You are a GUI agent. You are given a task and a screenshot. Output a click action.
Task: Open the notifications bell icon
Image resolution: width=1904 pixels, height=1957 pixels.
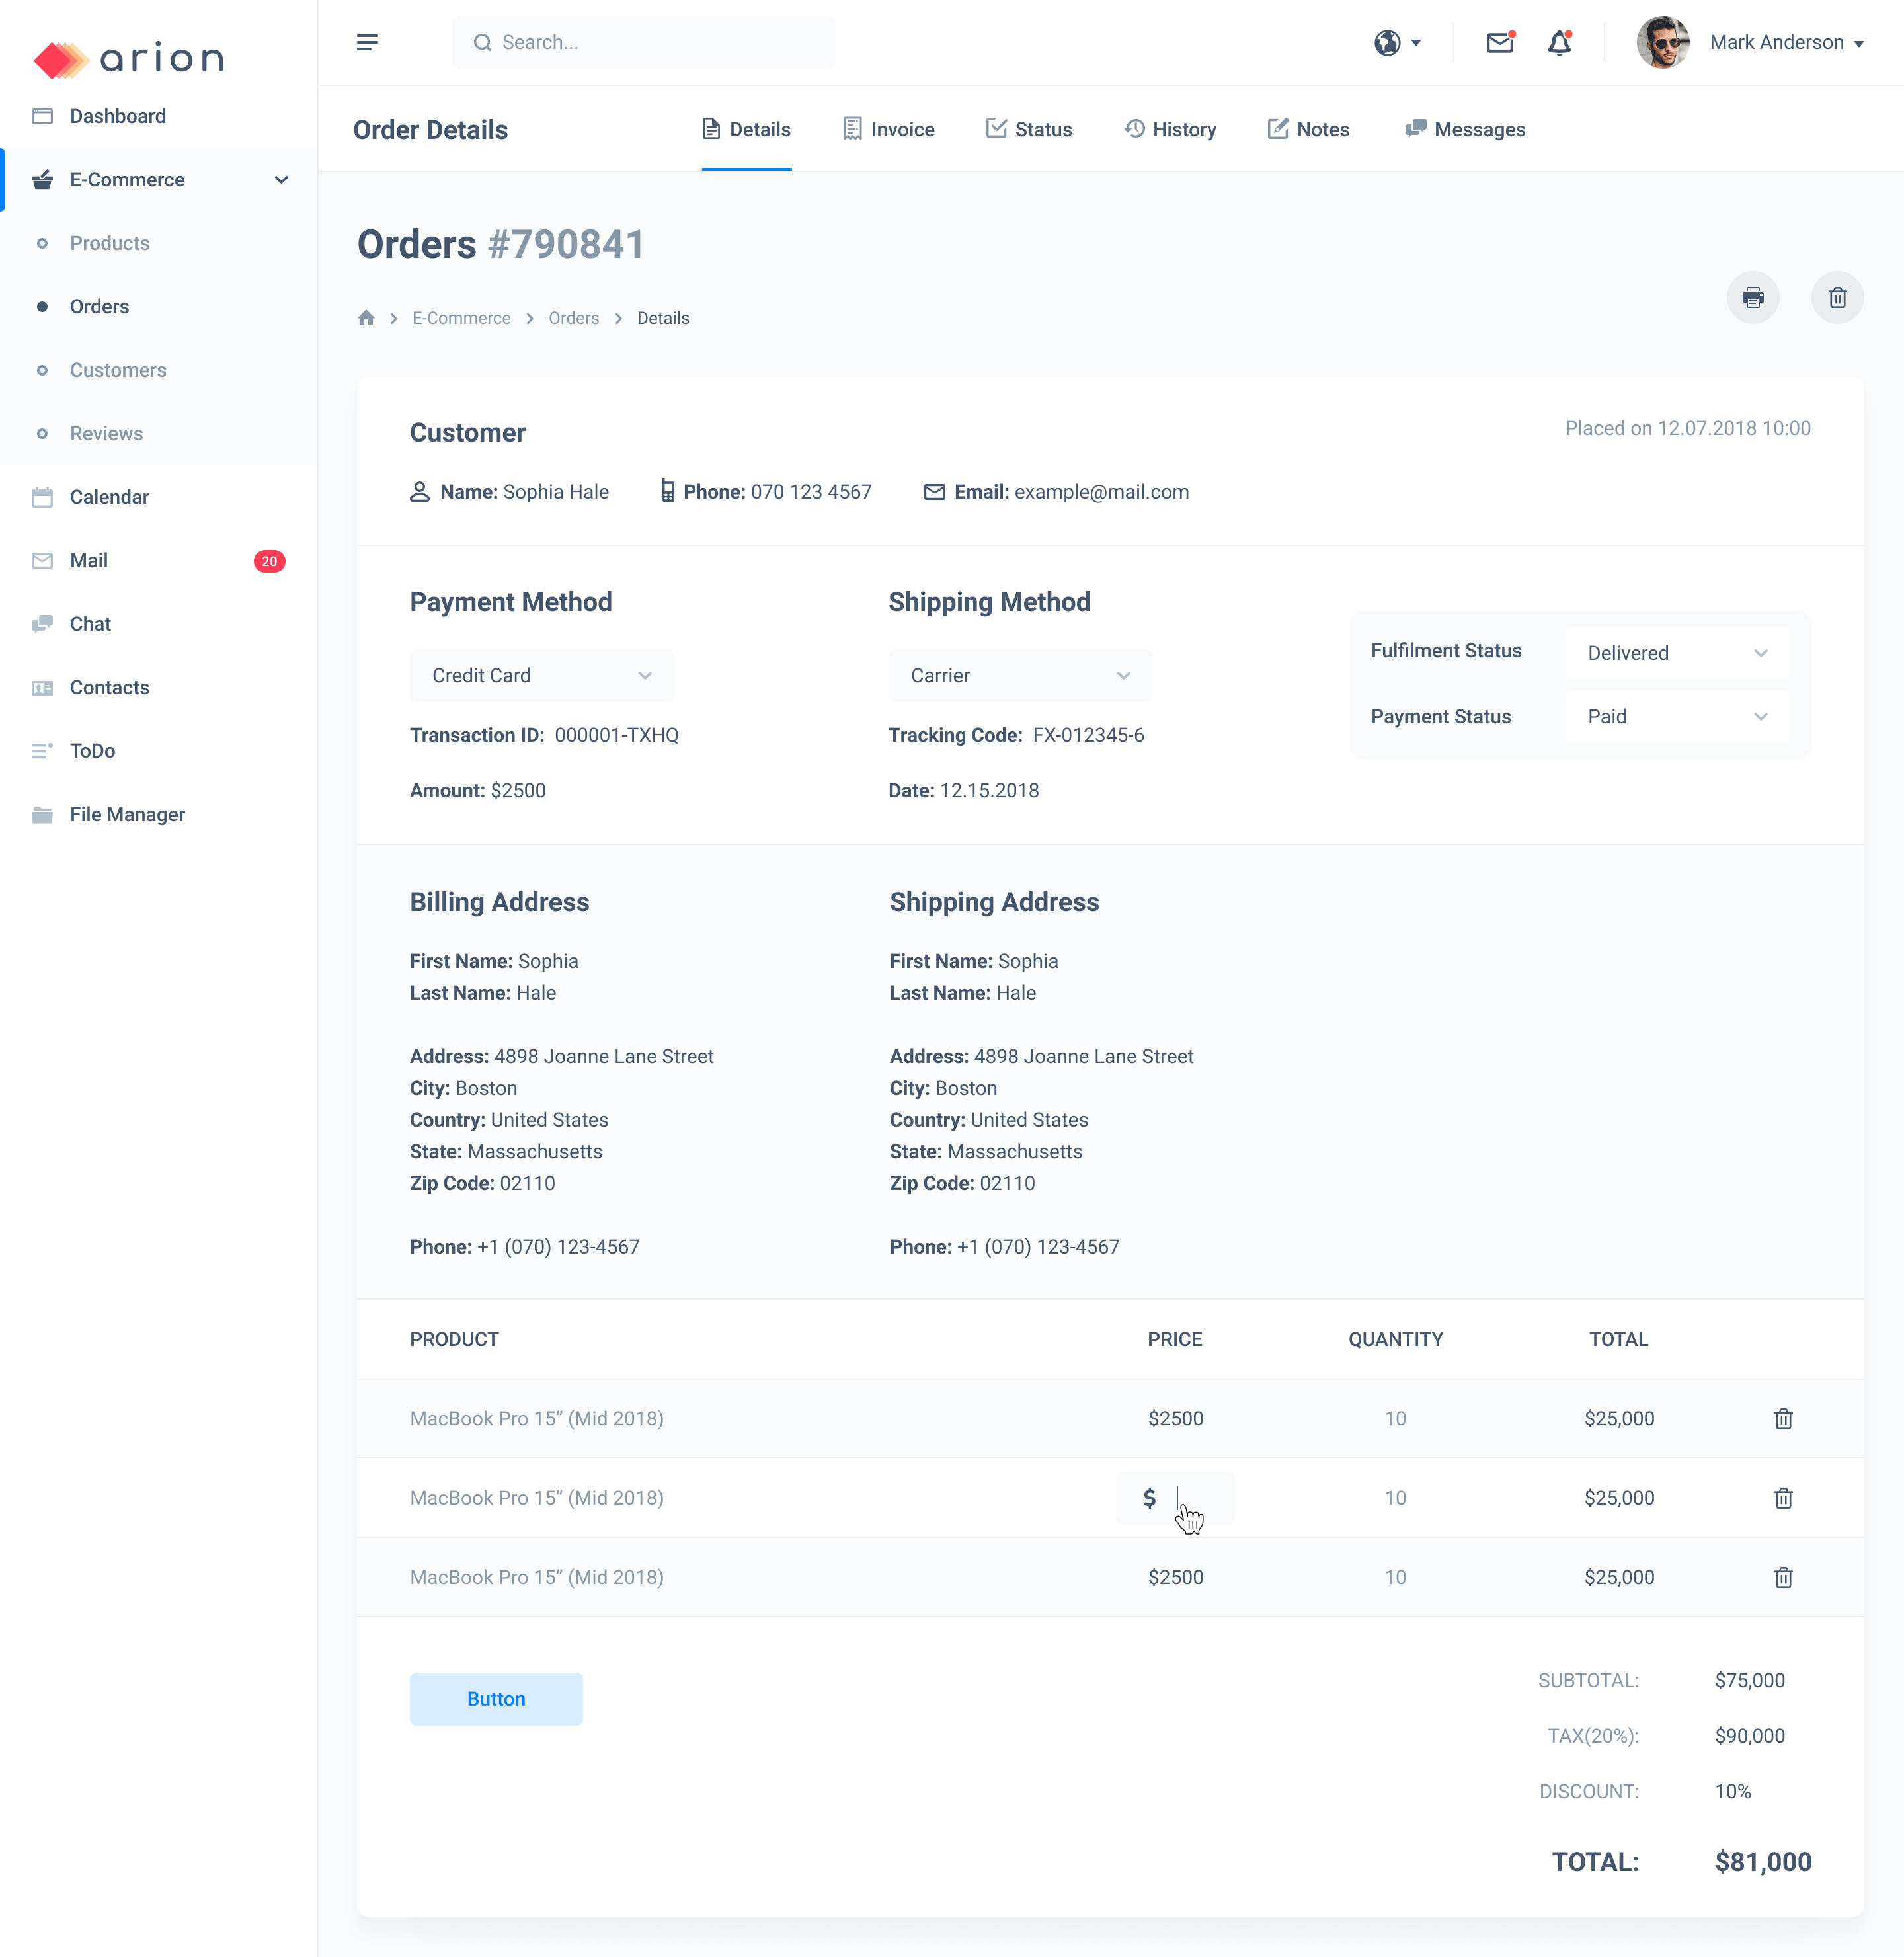[1559, 42]
